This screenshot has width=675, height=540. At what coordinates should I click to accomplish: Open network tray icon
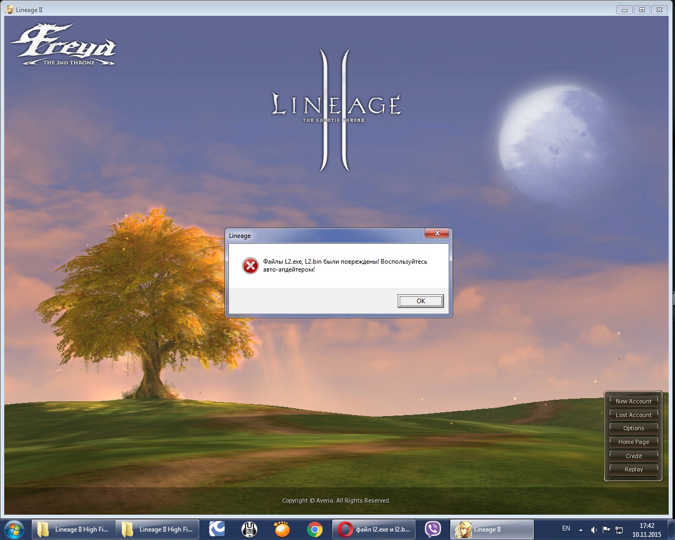tap(620, 529)
